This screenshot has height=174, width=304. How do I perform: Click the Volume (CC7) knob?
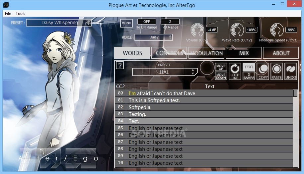pos(197,30)
